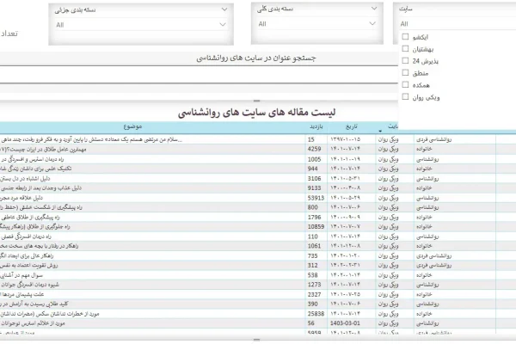This screenshot has width=516, height=344.
Task: Click the جستجو عنوان در سایت های روانشناسی heading
Action: [x=256, y=58]
